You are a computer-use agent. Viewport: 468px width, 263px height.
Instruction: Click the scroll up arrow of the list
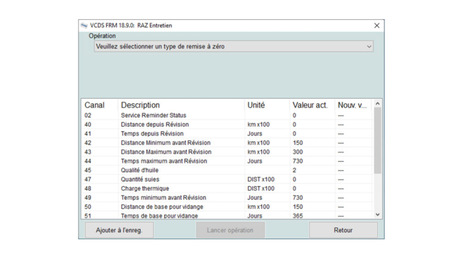pyautogui.click(x=378, y=104)
